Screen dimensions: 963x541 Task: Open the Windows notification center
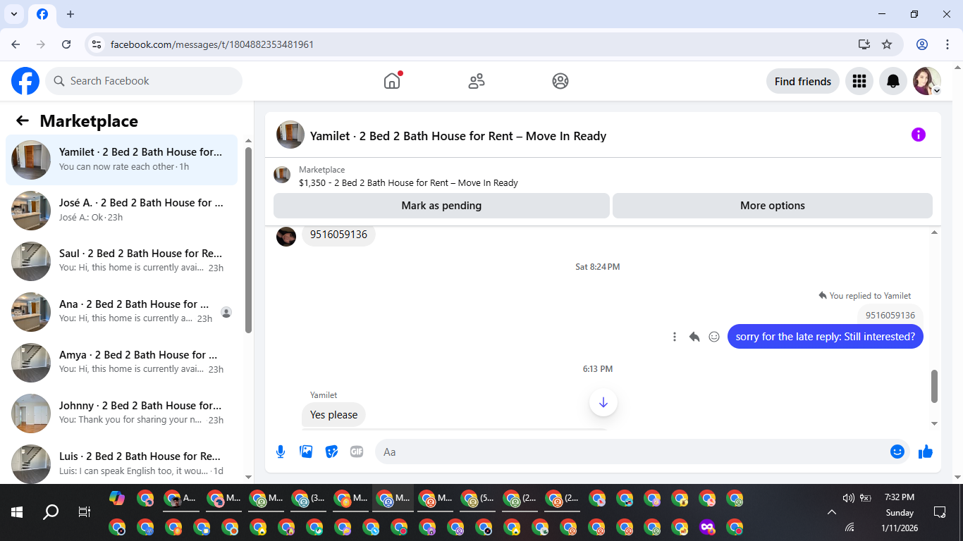point(939,512)
